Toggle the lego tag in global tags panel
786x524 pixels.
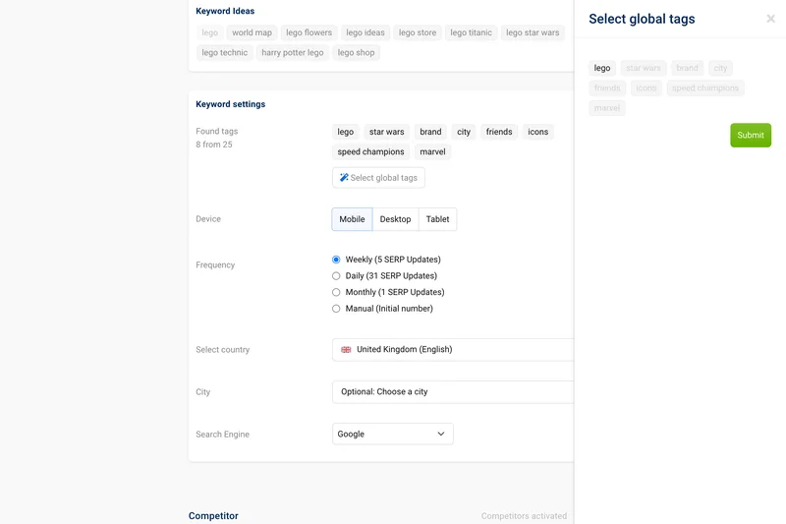[x=602, y=69]
